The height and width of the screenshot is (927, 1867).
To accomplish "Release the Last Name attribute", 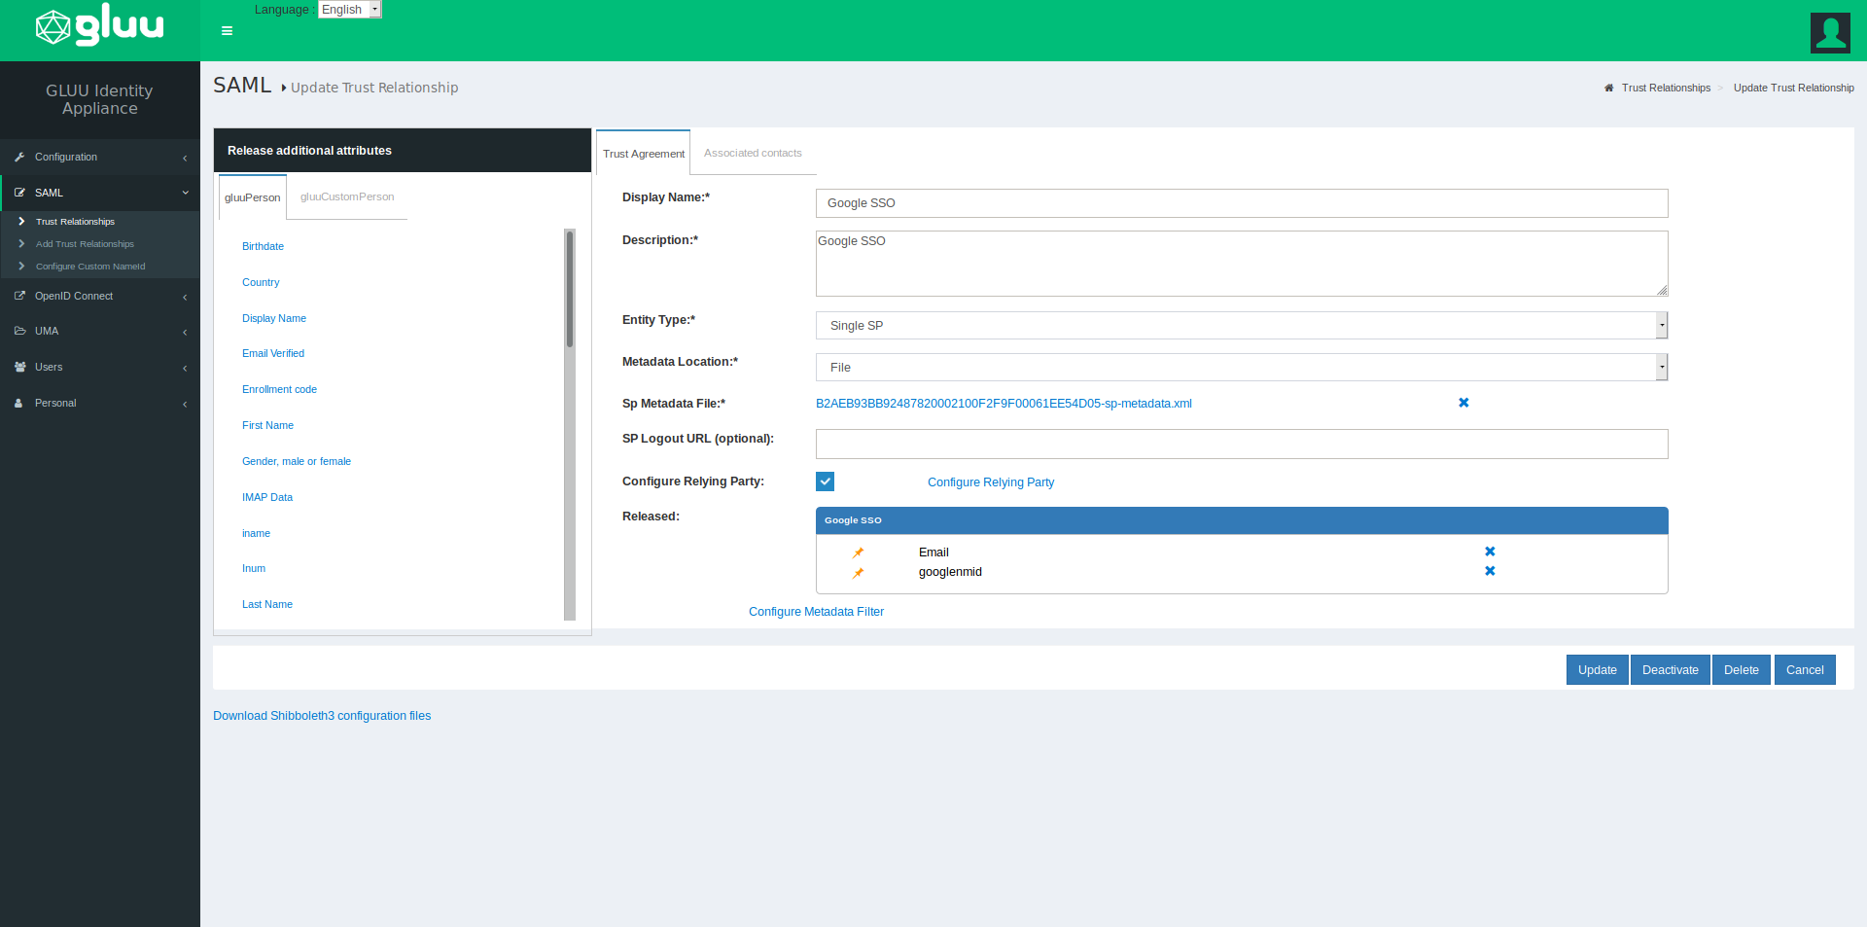I will click(267, 604).
